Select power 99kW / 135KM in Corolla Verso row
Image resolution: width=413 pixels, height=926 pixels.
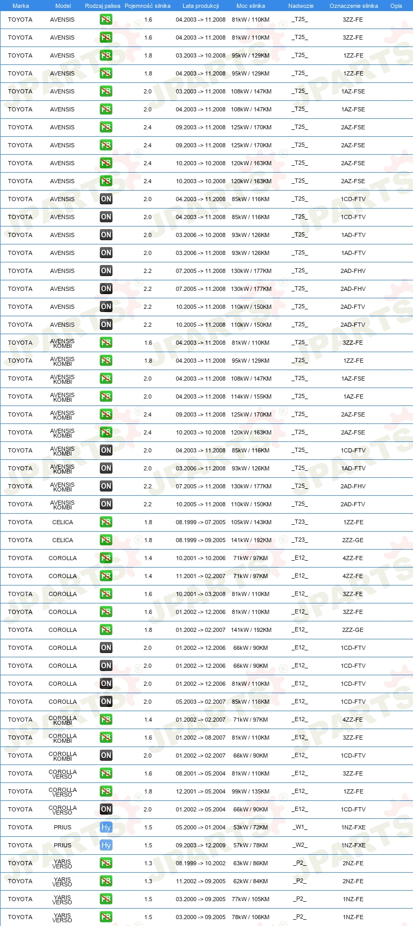point(251,791)
